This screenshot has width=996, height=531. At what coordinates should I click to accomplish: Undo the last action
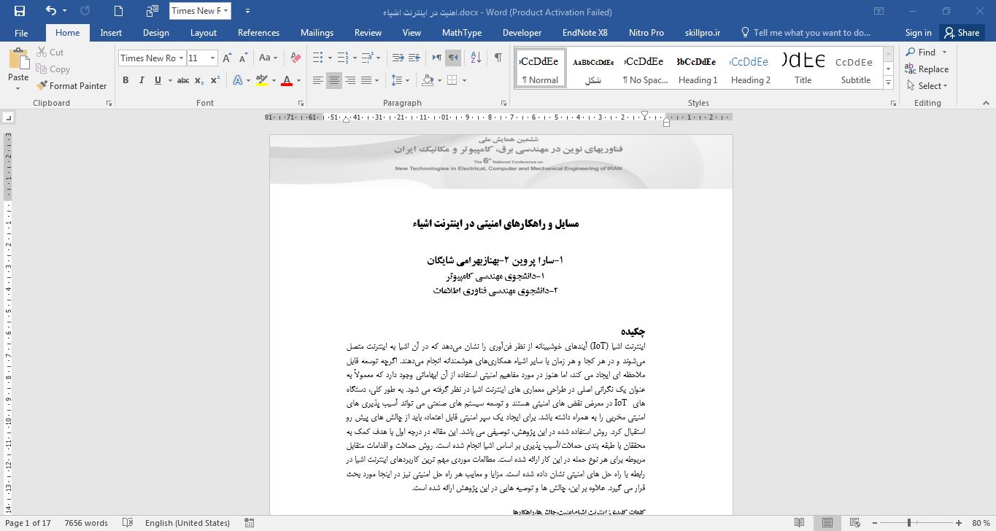tap(50, 11)
